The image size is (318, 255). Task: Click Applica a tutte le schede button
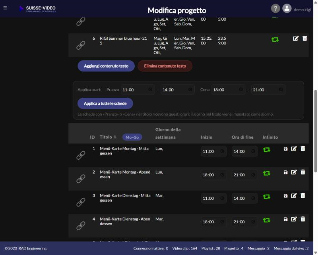[105, 103]
